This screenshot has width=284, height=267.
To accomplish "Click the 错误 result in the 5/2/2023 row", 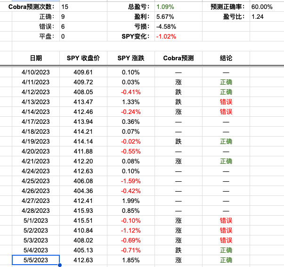I will (x=226, y=230).
